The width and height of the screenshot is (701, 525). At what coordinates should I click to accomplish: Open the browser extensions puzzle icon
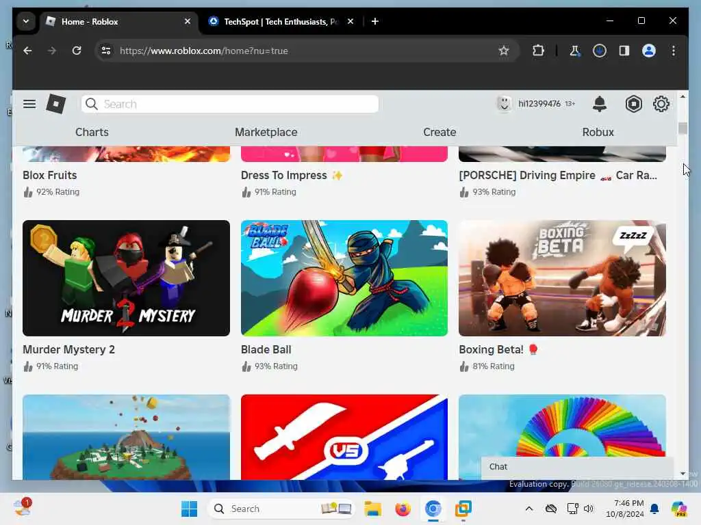coord(538,51)
